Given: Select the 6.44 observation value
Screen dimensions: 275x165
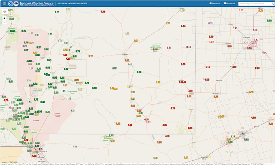Looking at the screenshot, I should (208, 67).
